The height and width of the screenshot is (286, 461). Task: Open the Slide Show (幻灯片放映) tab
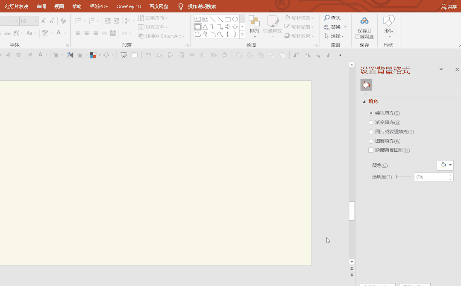pyautogui.click(x=17, y=6)
